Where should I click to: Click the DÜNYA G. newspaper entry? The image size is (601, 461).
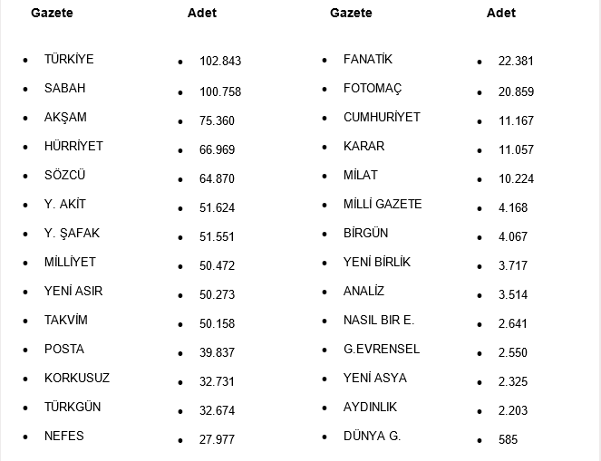tap(372, 436)
